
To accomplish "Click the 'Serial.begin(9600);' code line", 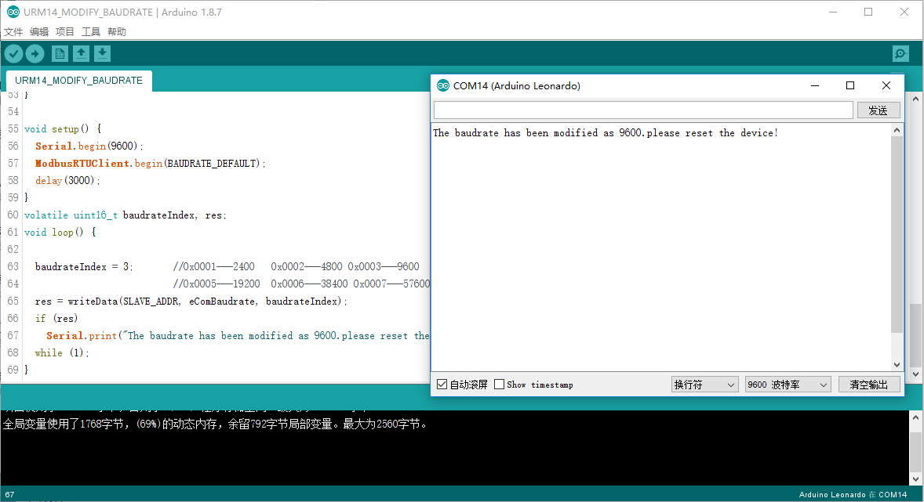I will click(89, 146).
